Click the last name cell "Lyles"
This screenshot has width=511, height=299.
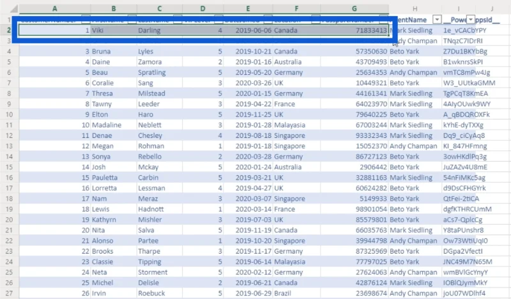point(159,51)
